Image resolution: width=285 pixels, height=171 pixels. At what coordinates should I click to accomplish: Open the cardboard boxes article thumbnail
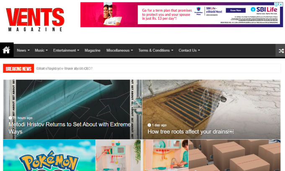click(x=234, y=155)
